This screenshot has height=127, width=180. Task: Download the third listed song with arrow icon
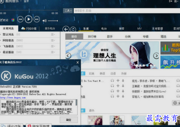123,91
